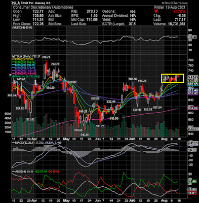This screenshot has width=199, height=203.
Task: Click Consumer Discretionary / Automobiles sector text
Action: pos(43,8)
